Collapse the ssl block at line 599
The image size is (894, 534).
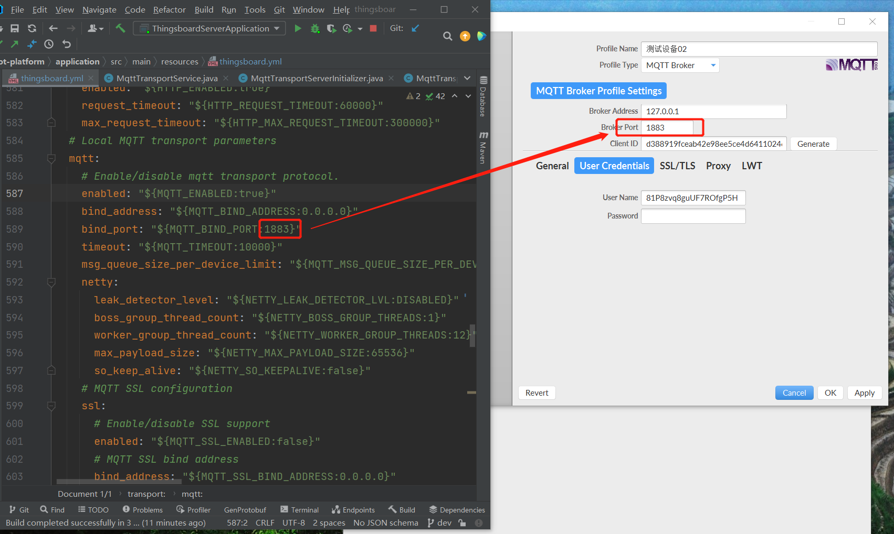click(x=51, y=406)
